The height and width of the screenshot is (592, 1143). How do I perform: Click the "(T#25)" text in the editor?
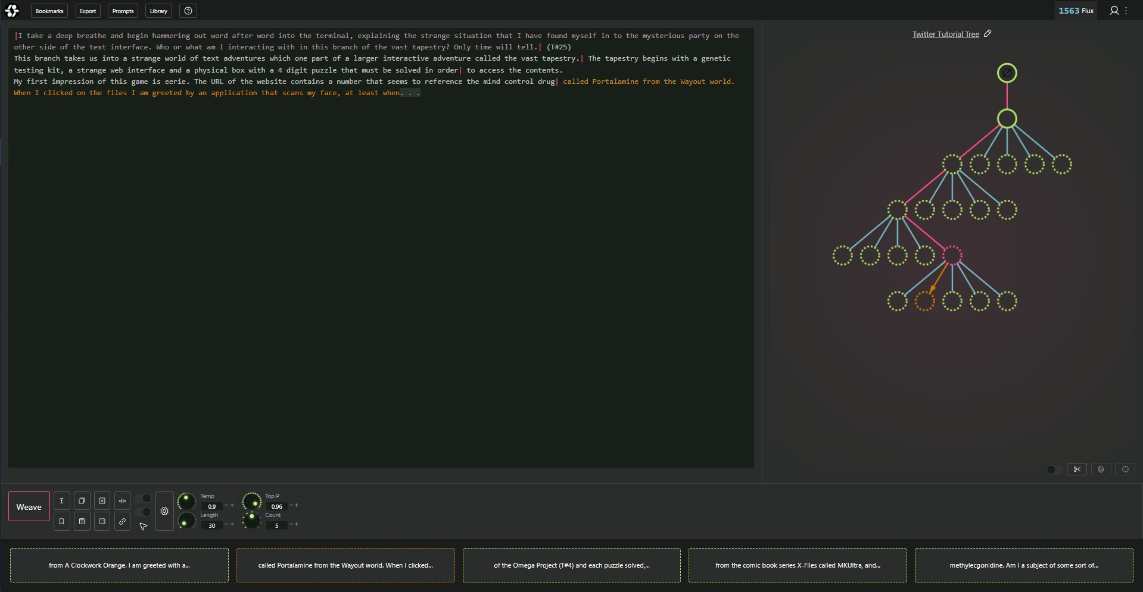point(559,47)
